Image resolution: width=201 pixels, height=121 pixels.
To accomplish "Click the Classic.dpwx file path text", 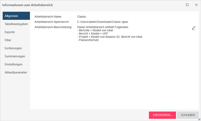I will 103,22.
